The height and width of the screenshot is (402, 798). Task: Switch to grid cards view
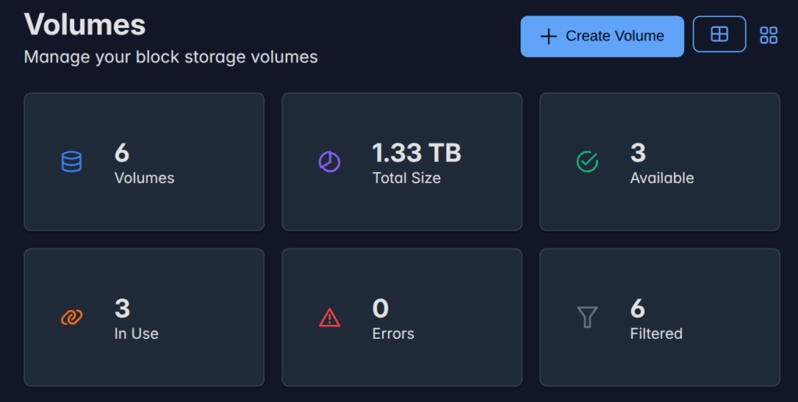click(768, 35)
